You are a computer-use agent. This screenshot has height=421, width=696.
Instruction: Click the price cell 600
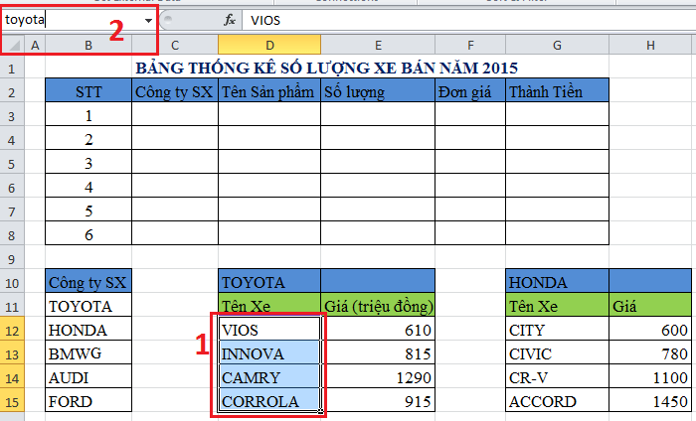650,331
